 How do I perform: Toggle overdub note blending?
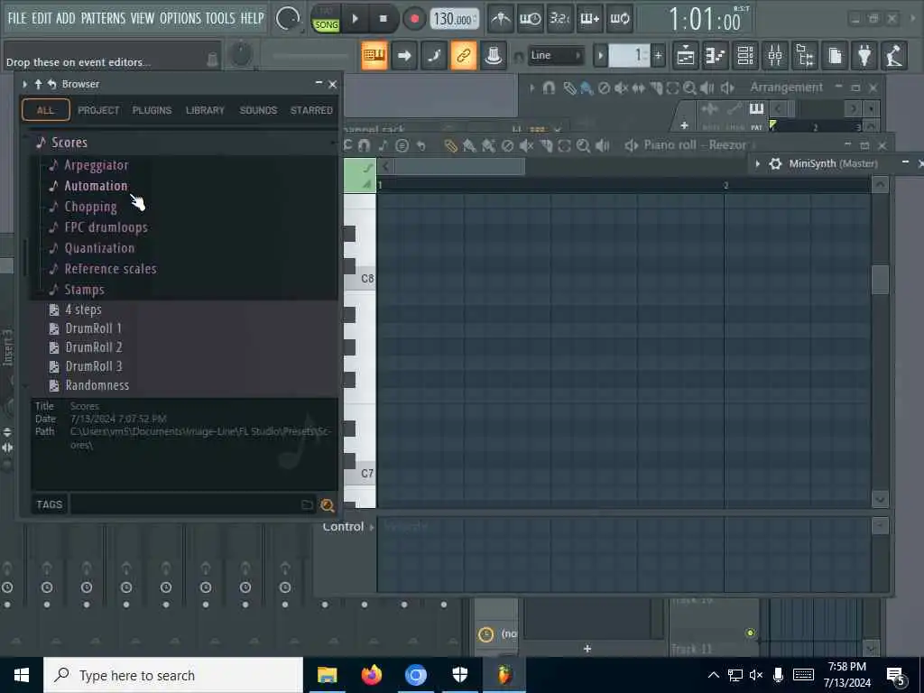[x=590, y=19]
